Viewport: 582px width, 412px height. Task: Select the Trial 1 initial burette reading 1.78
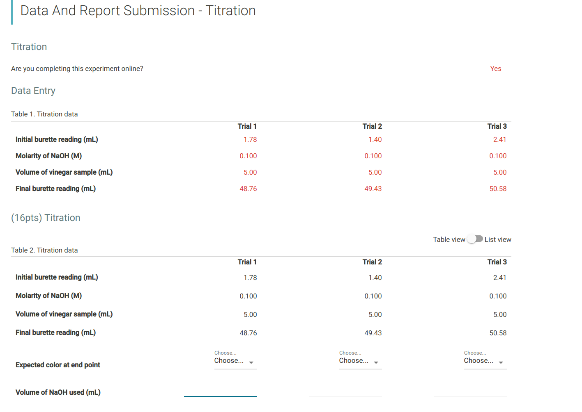pos(251,139)
